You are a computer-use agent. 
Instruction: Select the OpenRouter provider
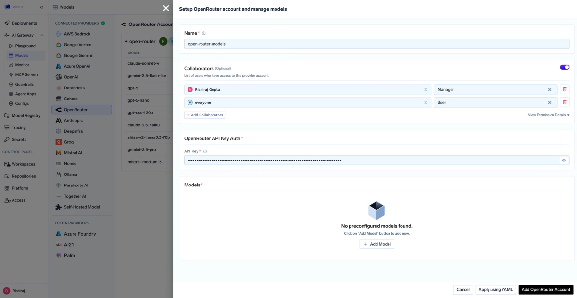82,110
